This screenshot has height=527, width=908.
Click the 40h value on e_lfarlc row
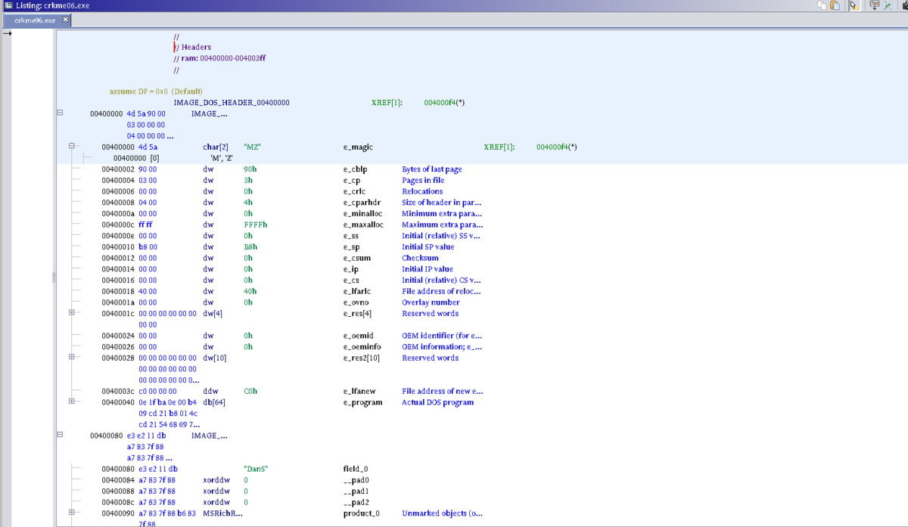click(250, 291)
